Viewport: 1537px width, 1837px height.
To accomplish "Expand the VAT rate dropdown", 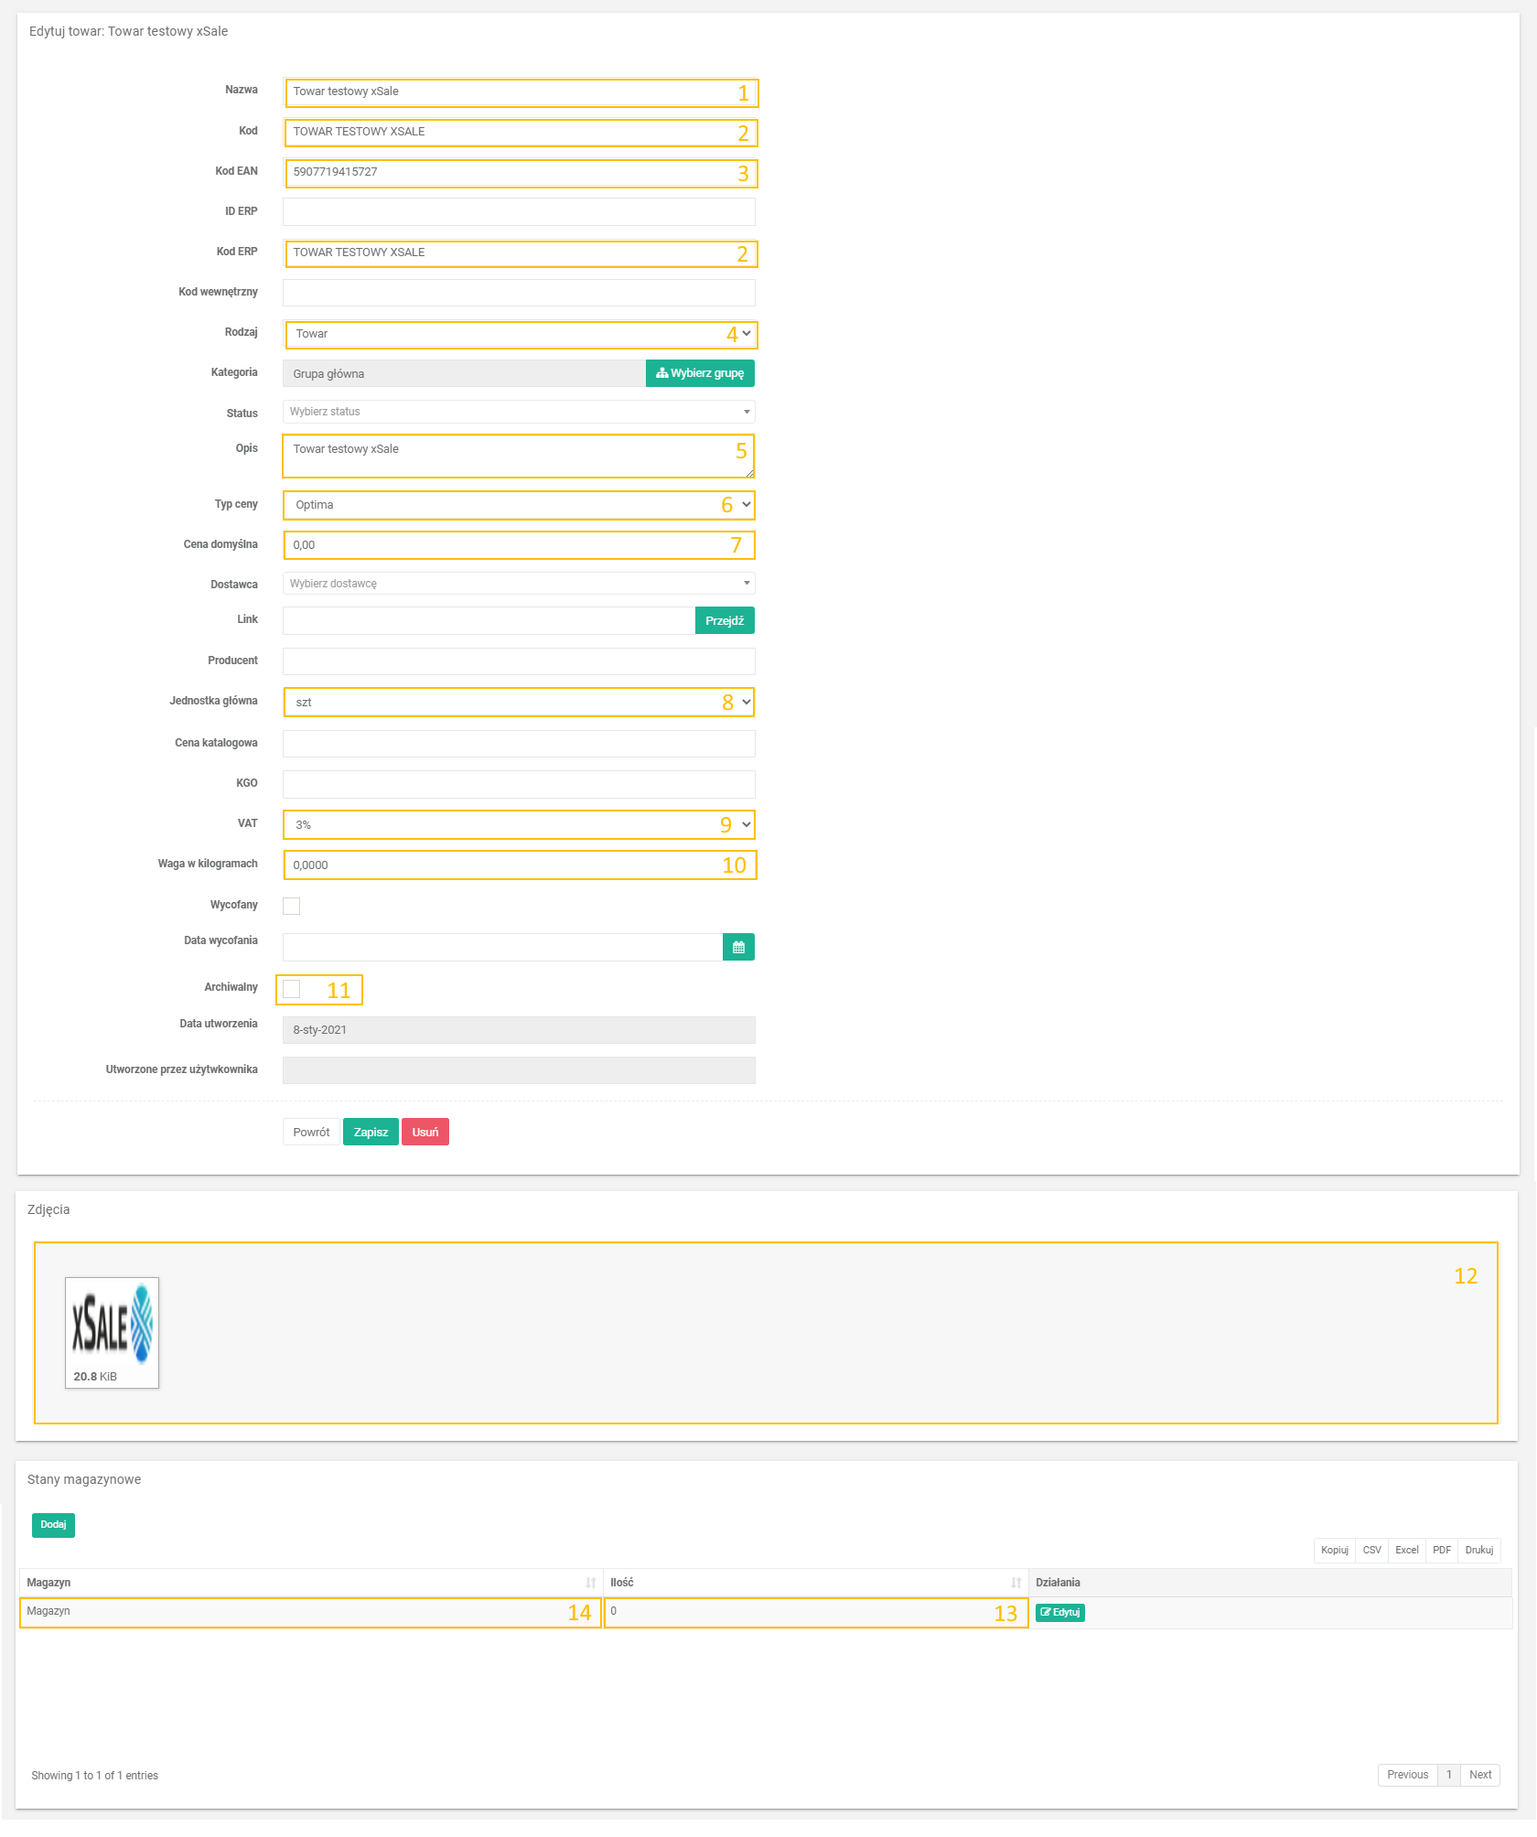I will [x=519, y=824].
